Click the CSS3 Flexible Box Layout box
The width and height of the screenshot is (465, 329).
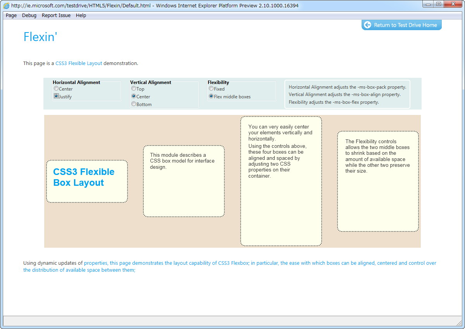tap(87, 181)
